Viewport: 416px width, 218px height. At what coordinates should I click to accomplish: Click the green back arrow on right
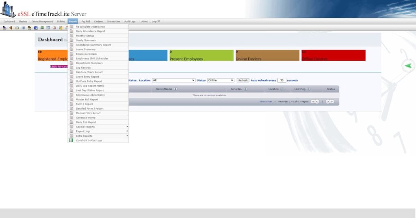point(408,66)
